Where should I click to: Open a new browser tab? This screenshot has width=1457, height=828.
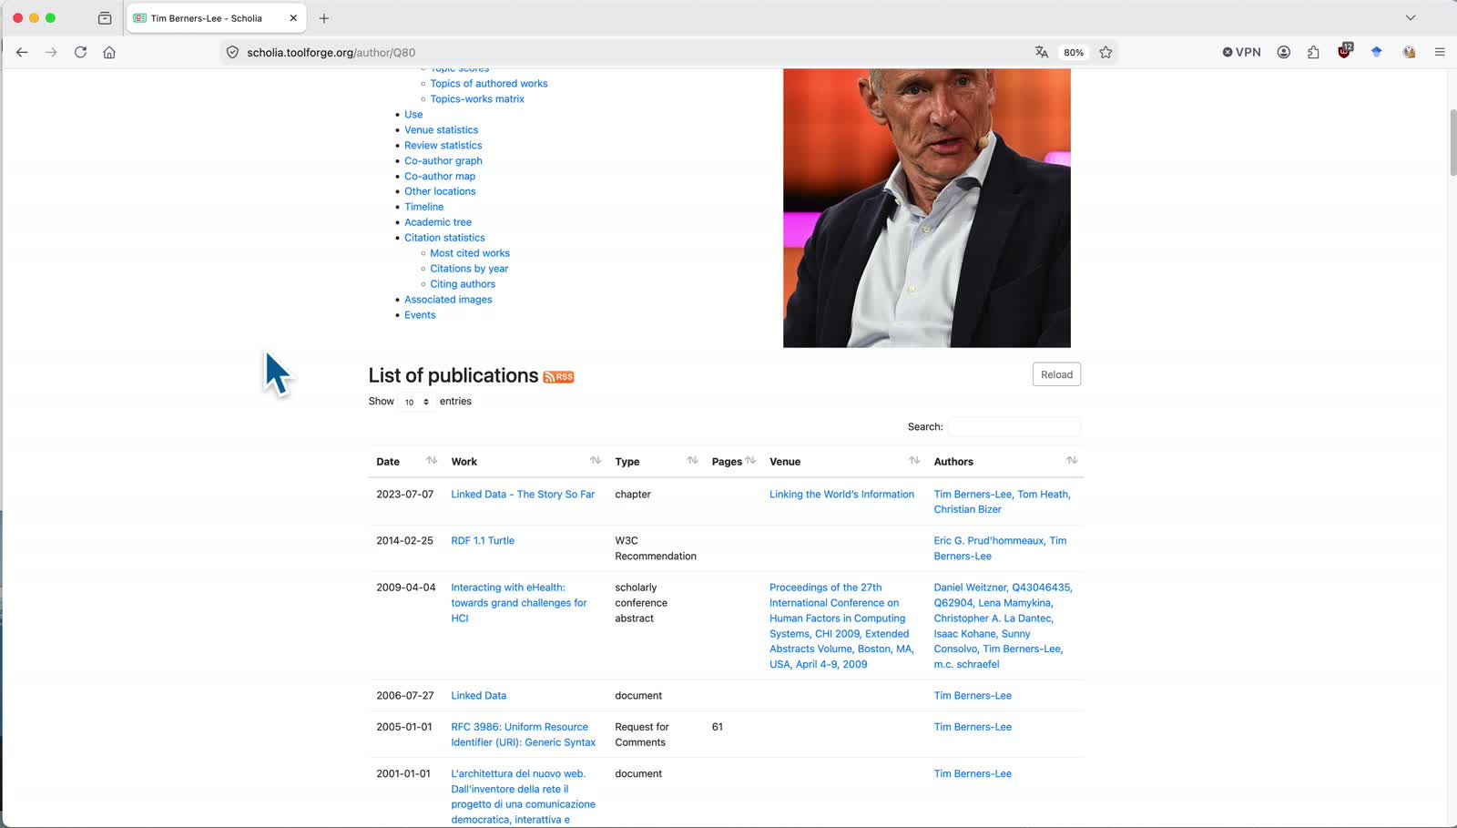(324, 18)
